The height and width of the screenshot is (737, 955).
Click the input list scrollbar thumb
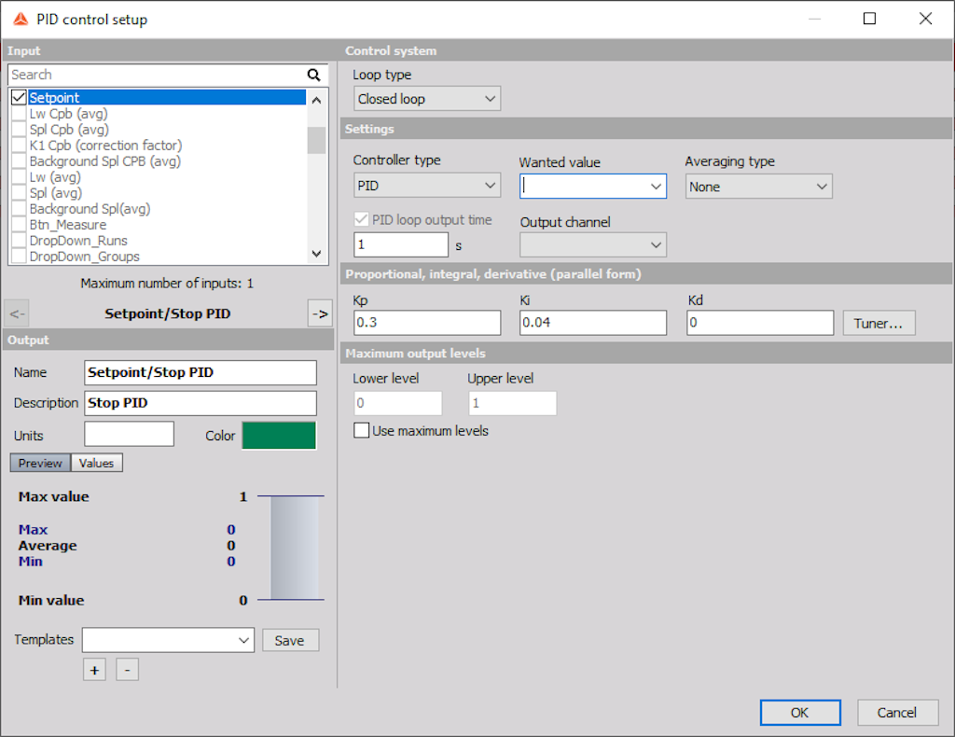[316, 140]
